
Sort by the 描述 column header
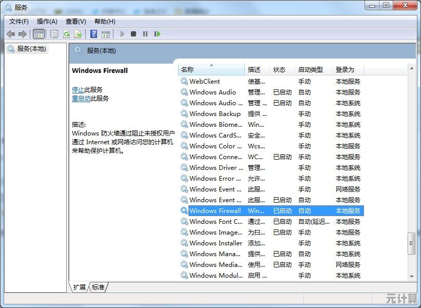point(257,69)
